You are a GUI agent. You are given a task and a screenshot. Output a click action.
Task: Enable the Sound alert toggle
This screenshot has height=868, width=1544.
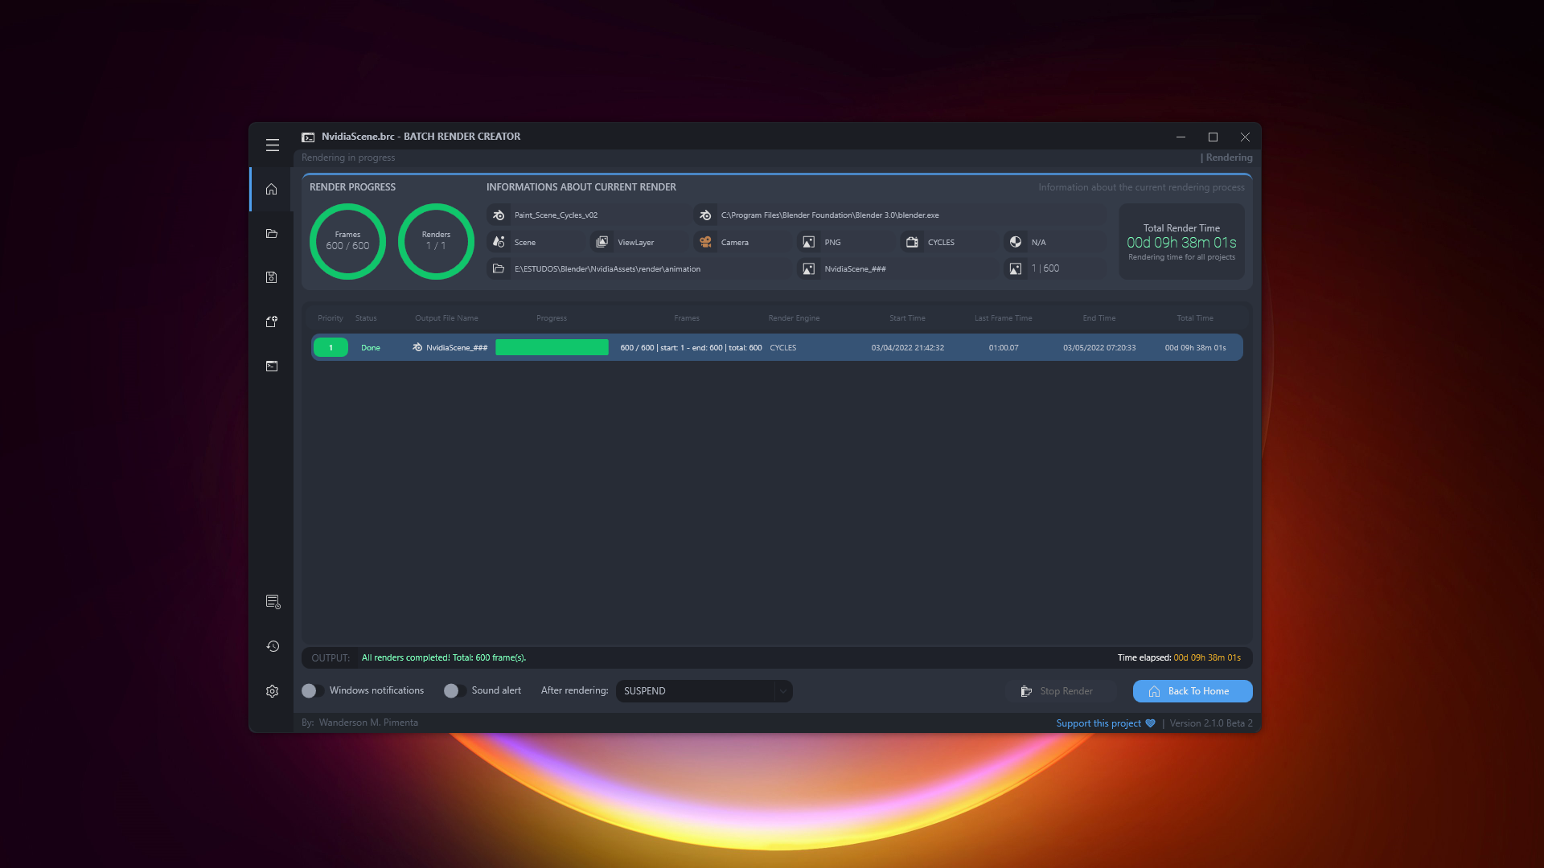(x=454, y=691)
